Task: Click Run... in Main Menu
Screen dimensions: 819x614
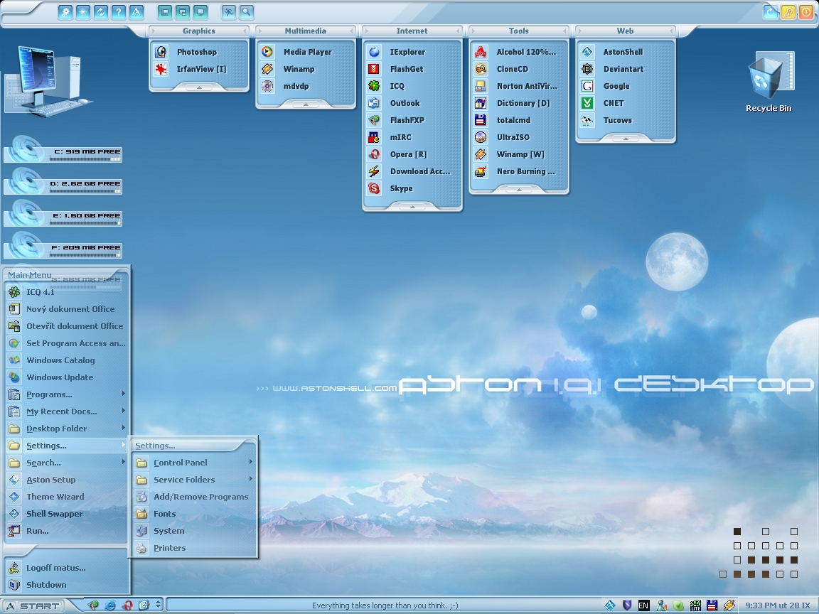Action: tap(67, 531)
